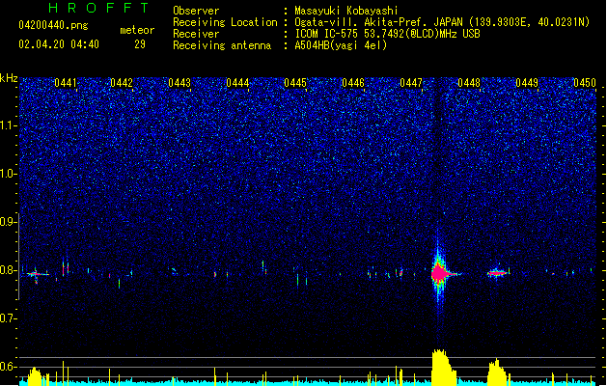The image size is (607, 386).
Task: Click the large pink meteor echo before 0448
Action: pyautogui.click(x=439, y=273)
